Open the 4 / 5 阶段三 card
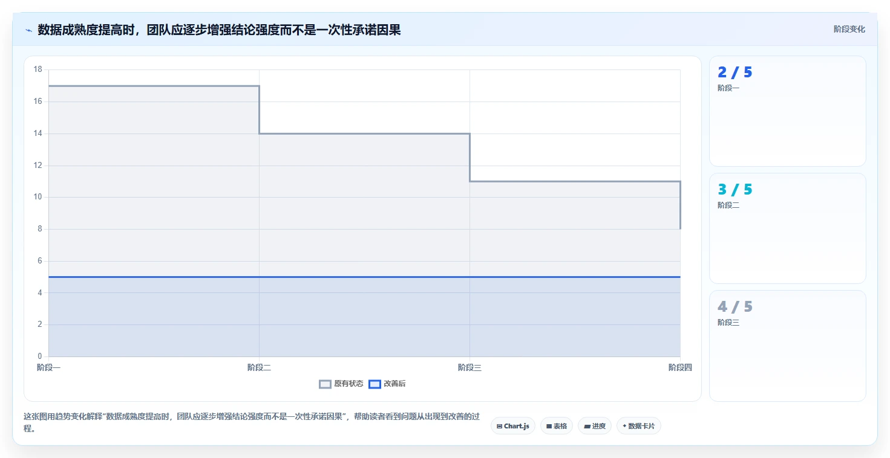This screenshot has height=458, width=890. (x=787, y=346)
